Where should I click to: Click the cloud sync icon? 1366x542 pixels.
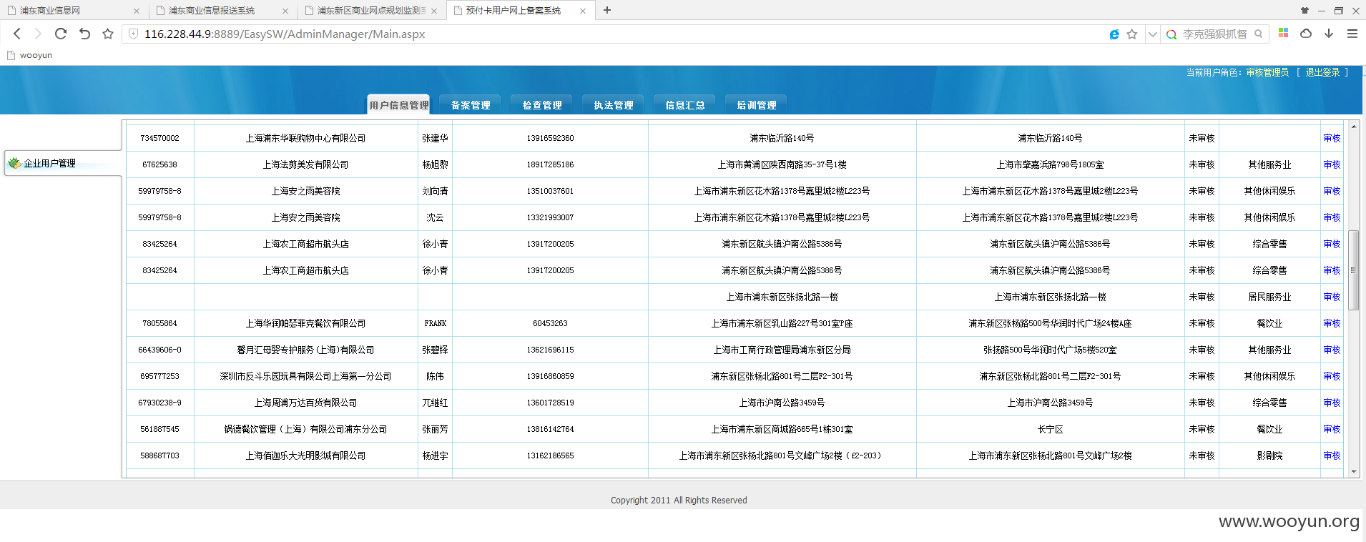(1306, 34)
